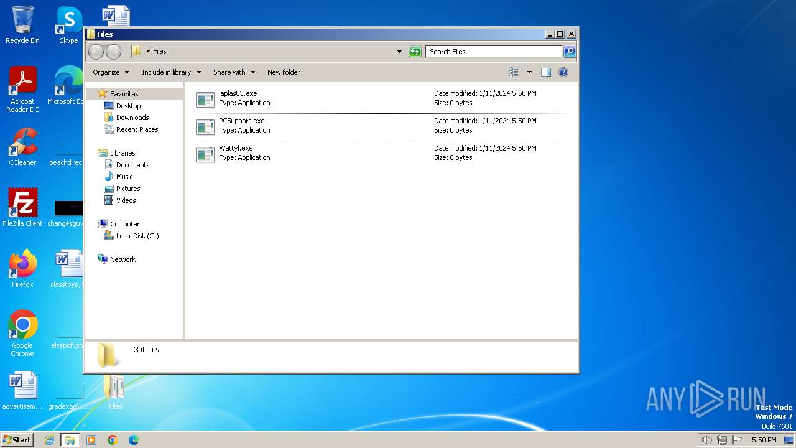Open Local Disk (C:)

137,236
